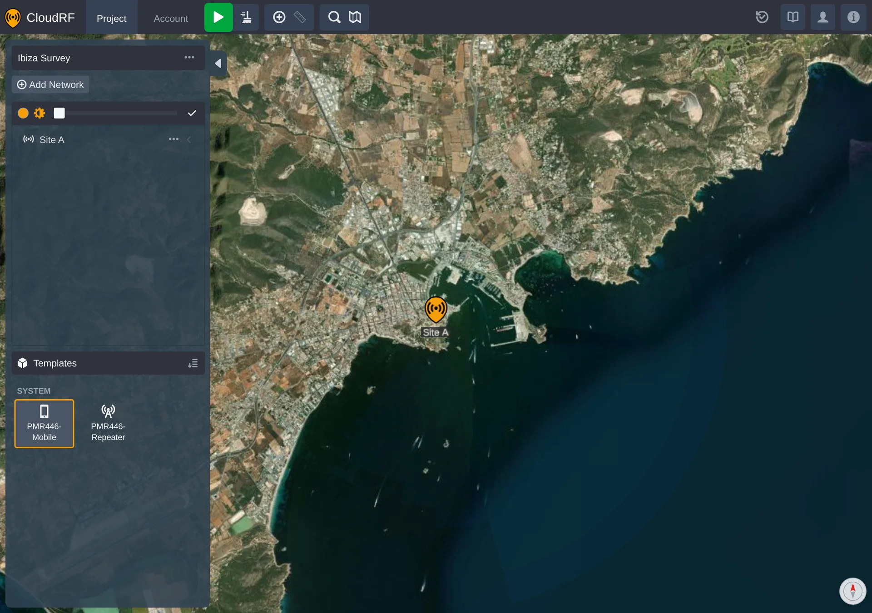Image resolution: width=872 pixels, height=613 pixels.
Task: Click the orange network color dot
Action: click(x=23, y=113)
